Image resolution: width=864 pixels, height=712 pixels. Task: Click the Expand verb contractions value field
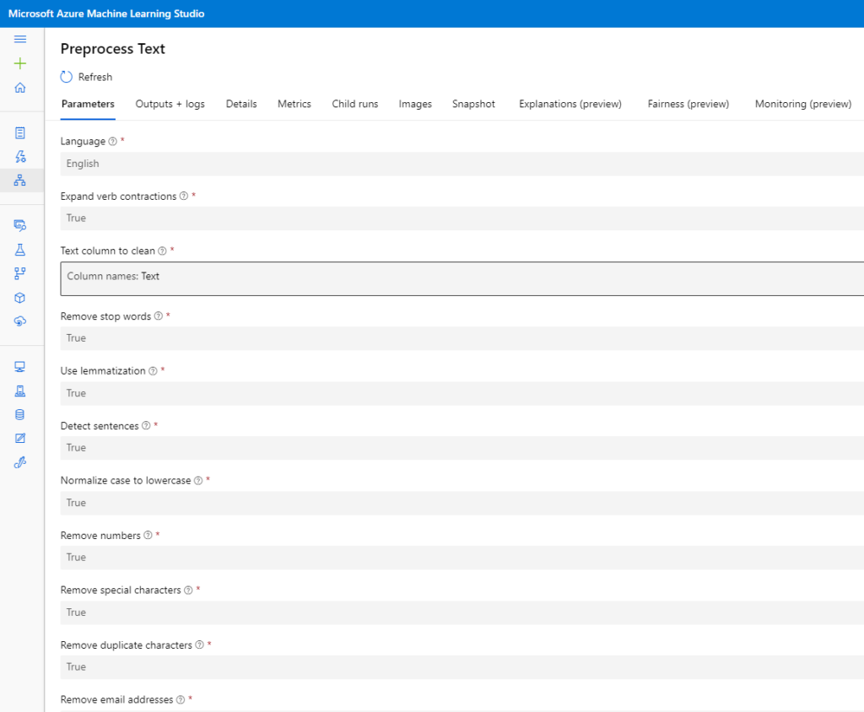click(462, 218)
